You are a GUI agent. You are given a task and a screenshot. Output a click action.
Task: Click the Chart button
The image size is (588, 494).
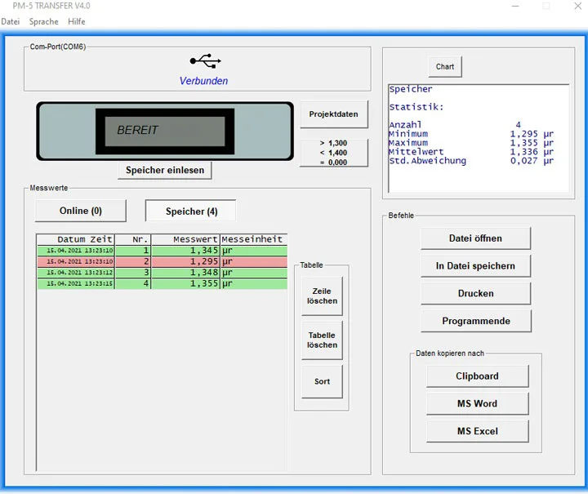[445, 67]
